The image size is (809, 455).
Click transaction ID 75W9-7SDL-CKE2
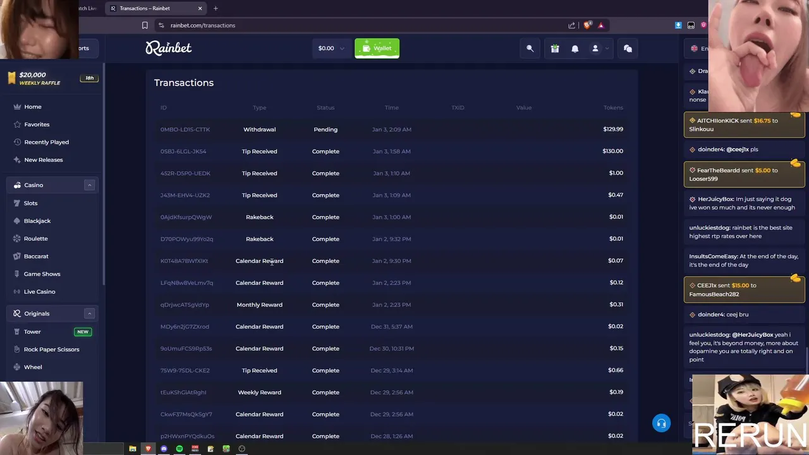click(x=185, y=370)
